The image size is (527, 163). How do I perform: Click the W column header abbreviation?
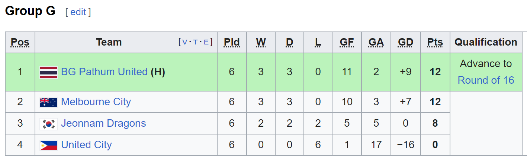tap(261, 42)
